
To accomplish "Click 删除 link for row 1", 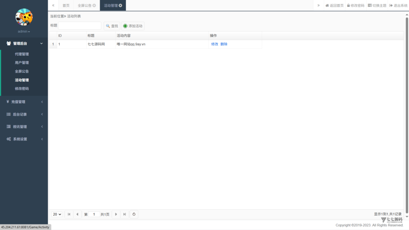I will pos(224,44).
